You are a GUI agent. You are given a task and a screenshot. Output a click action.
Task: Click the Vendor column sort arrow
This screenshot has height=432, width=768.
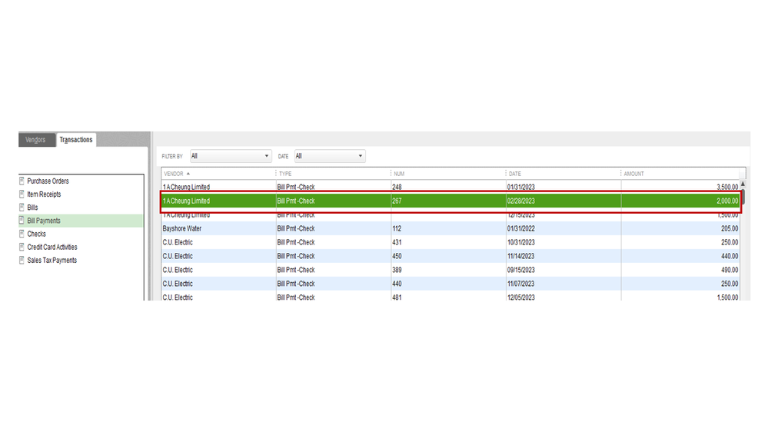pos(188,174)
